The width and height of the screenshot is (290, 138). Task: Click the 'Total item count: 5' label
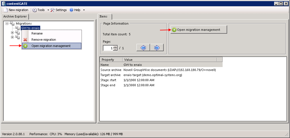[116, 34]
